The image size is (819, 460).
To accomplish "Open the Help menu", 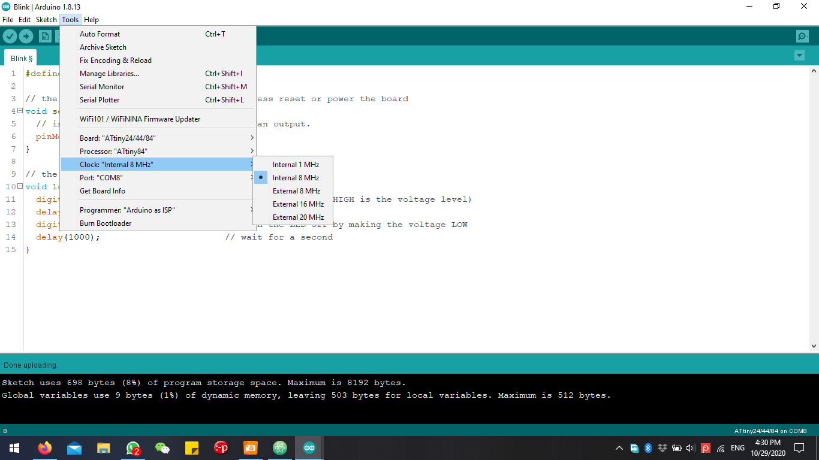I will (x=91, y=20).
